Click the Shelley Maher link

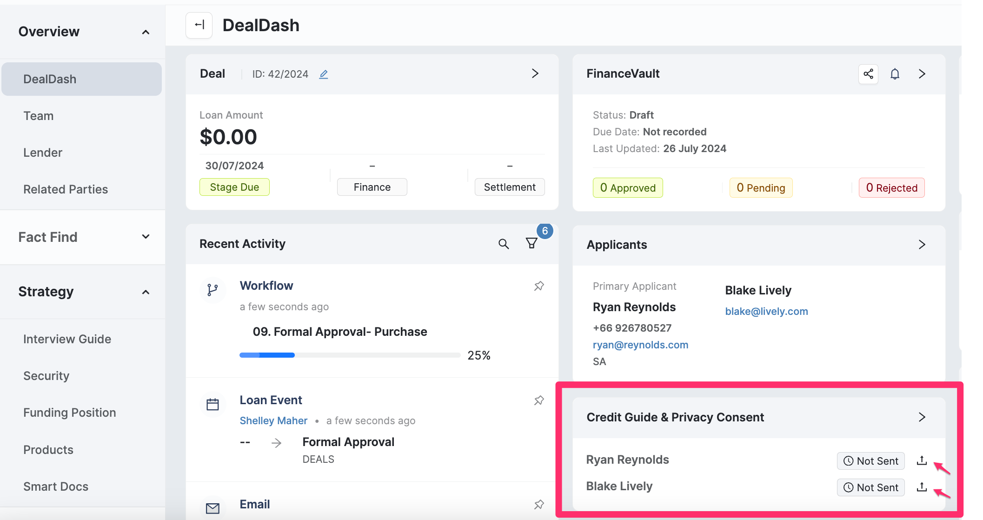click(x=273, y=420)
